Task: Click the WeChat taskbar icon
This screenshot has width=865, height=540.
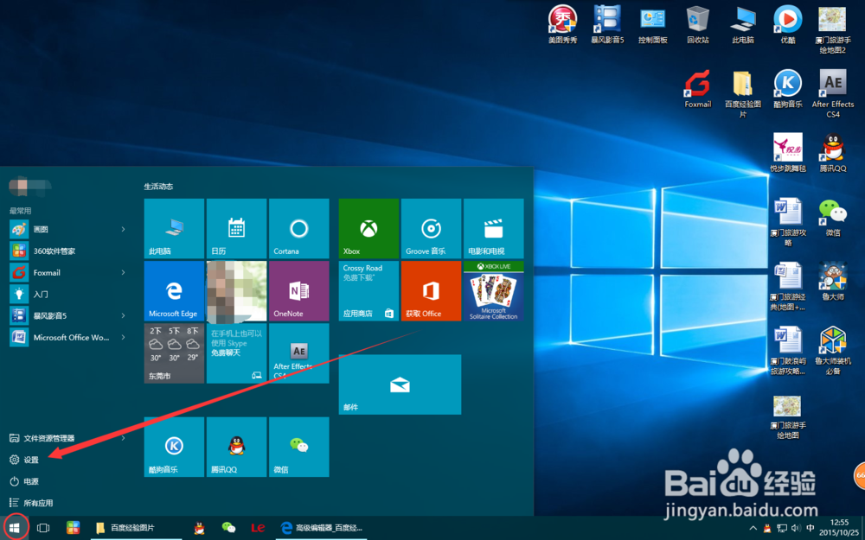Action: pos(228,528)
